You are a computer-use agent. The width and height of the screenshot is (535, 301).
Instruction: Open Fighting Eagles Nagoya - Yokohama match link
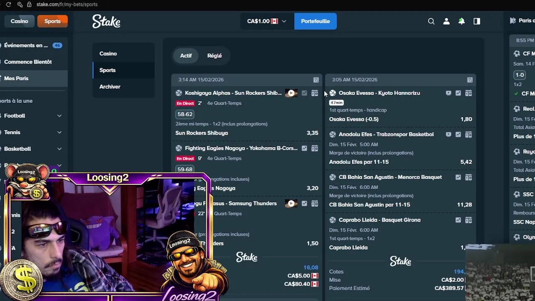241,148
